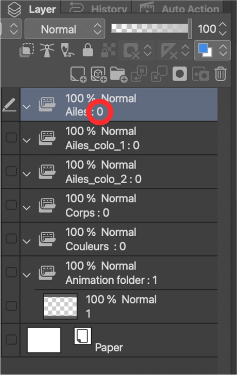Collapse the Animation folder : 1 chevron
This screenshot has height=375, width=237.
tap(27, 275)
